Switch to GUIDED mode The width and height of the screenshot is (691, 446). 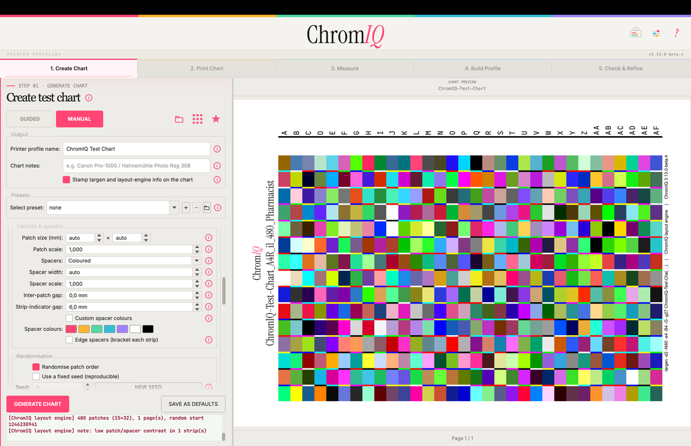click(x=30, y=119)
